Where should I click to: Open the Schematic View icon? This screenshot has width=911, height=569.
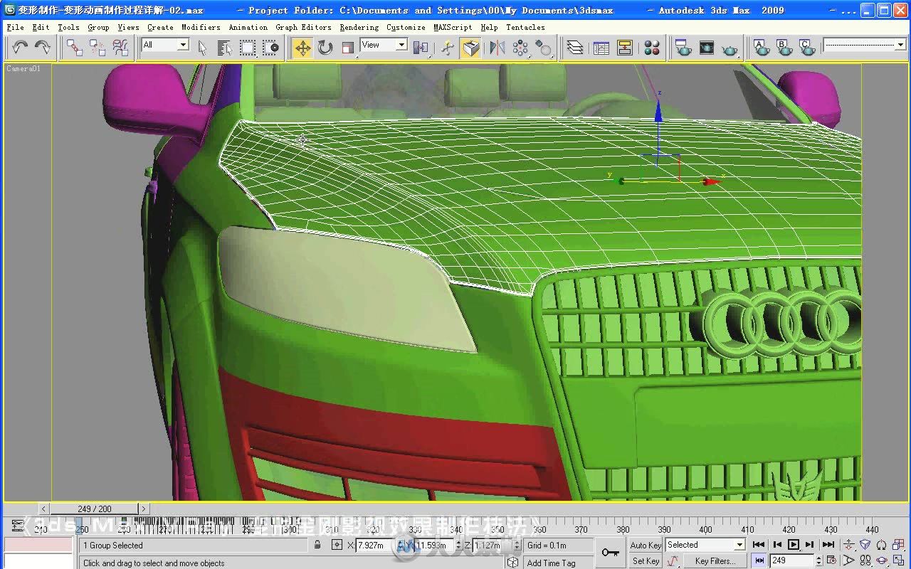[x=625, y=48]
